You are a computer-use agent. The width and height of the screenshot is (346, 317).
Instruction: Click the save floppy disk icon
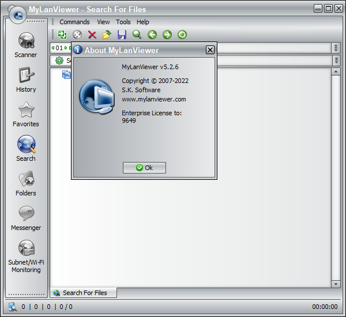pyautogui.click(x=122, y=35)
